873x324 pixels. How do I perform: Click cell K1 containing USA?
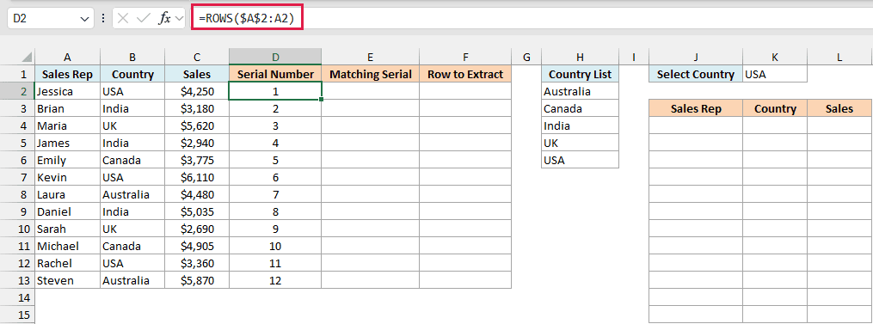click(775, 74)
